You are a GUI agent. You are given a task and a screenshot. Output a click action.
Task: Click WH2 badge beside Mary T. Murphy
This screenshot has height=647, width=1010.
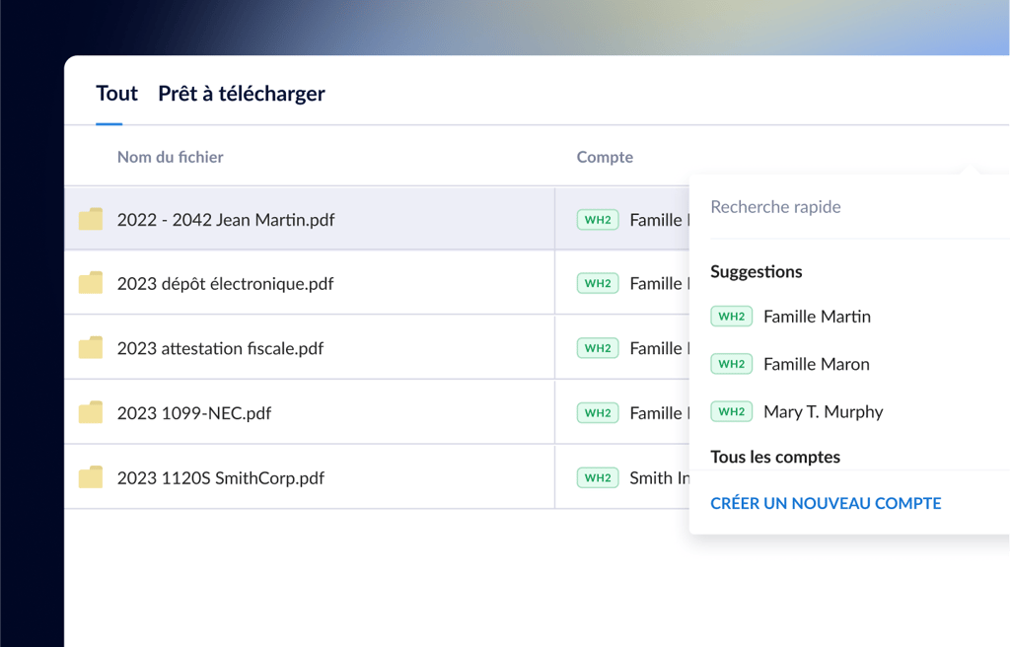(731, 411)
